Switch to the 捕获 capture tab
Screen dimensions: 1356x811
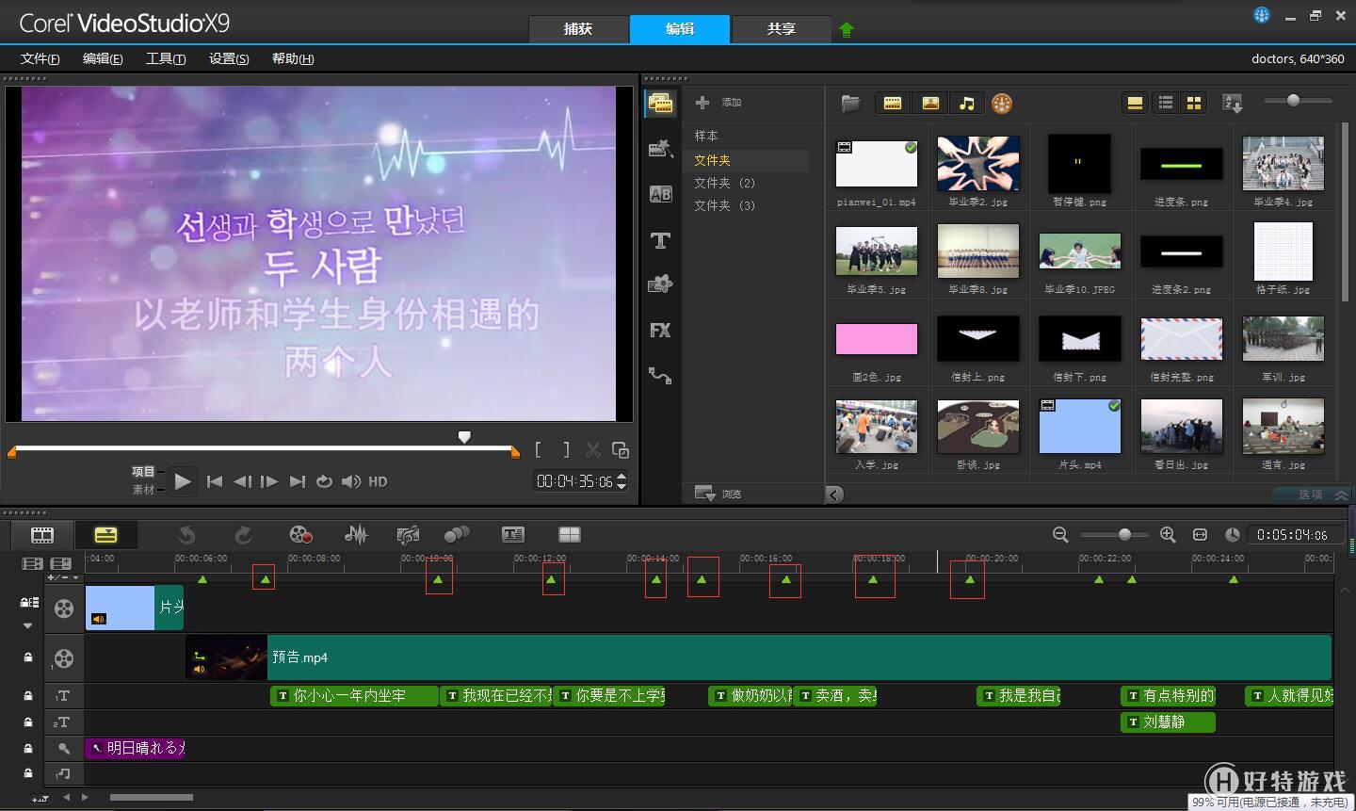coord(578,29)
